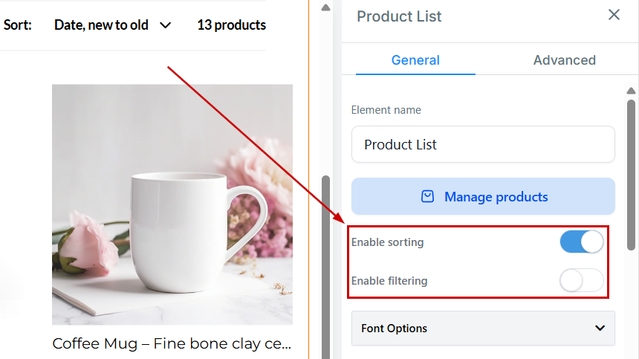Click the settings panel scrollbar thumb
639x359 pixels.
tap(631, 175)
